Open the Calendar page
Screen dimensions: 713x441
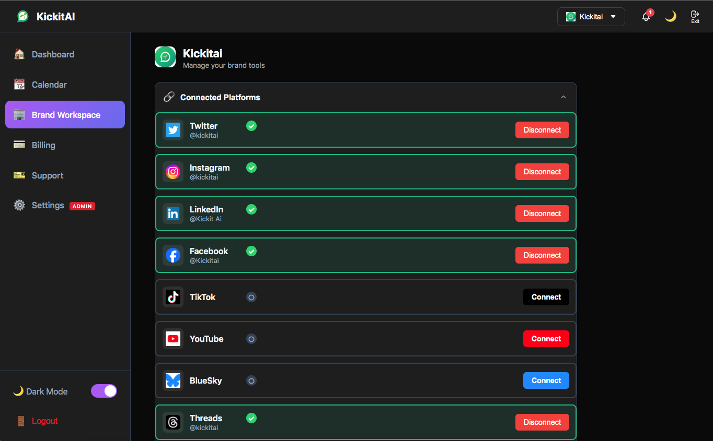click(49, 84)
